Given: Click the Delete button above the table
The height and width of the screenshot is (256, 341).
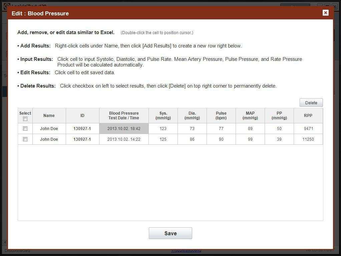Looking at the screenshot, I should click(x=311, y=103).
